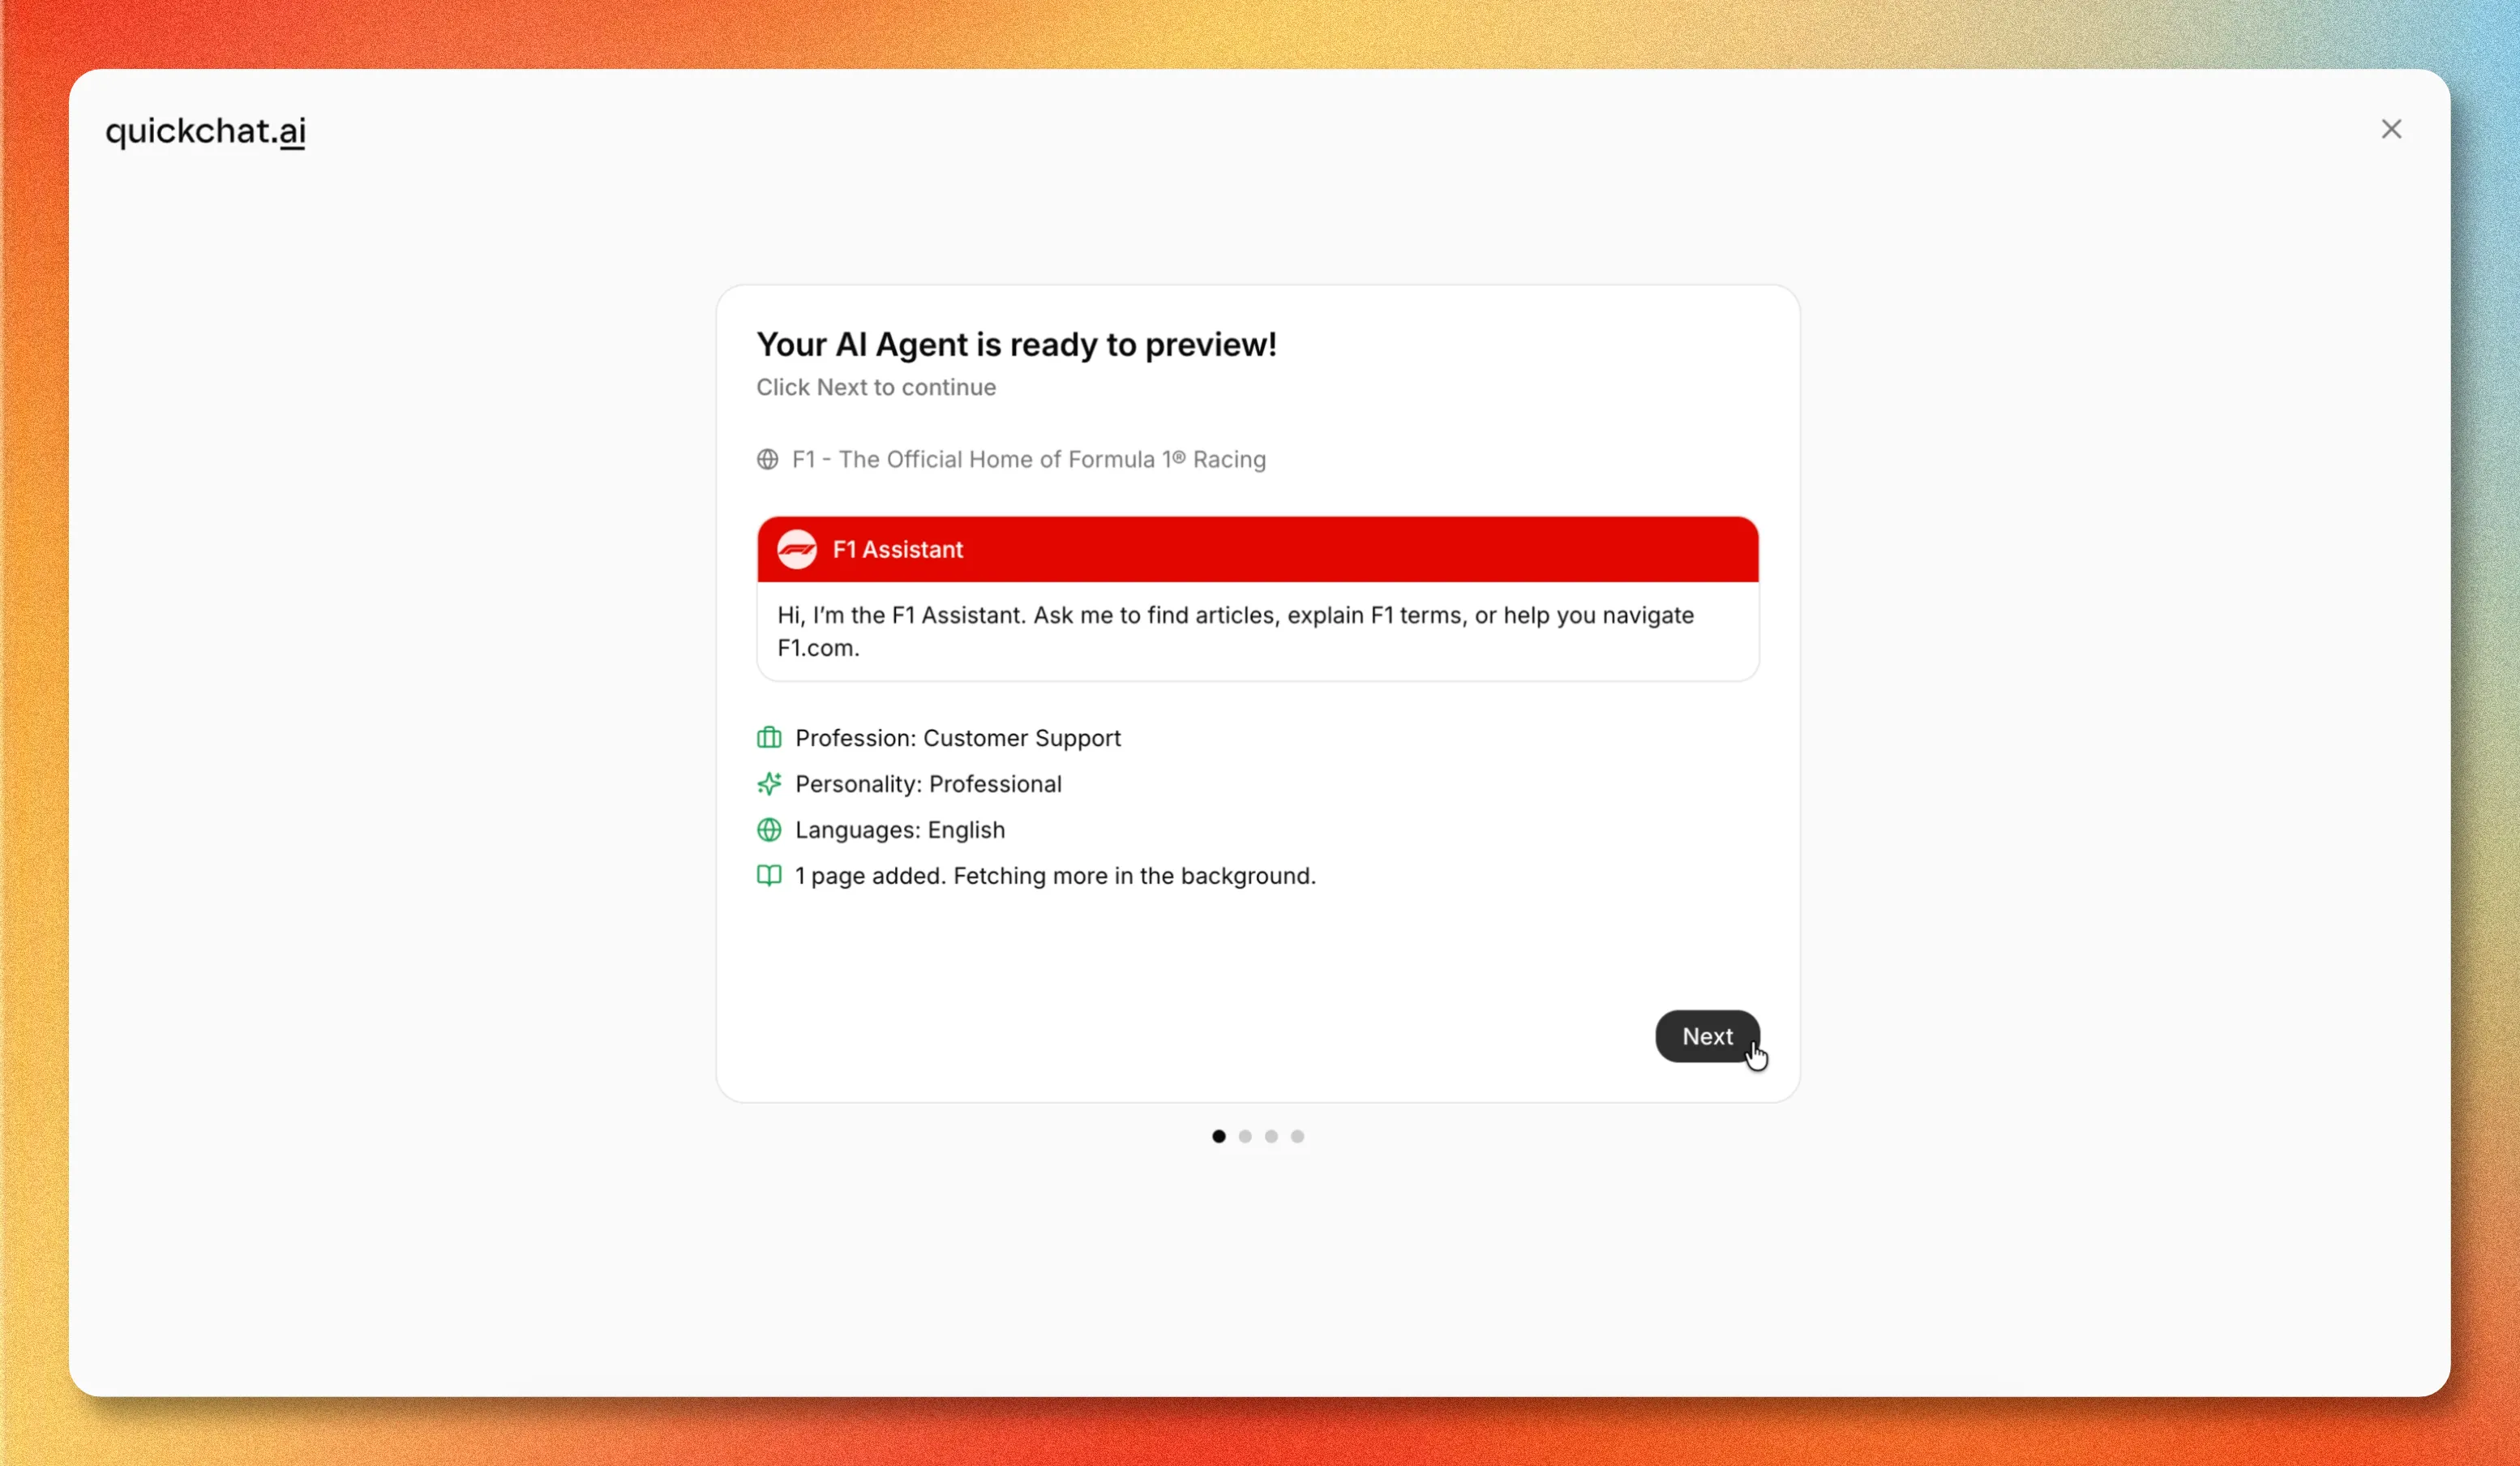Viewport: 2520px width, 1466px height.
Task: Click the book icon next to page added
Action: point(769,876)
